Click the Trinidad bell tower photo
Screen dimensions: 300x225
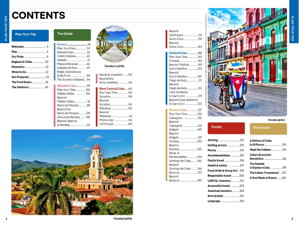[72, 172]
